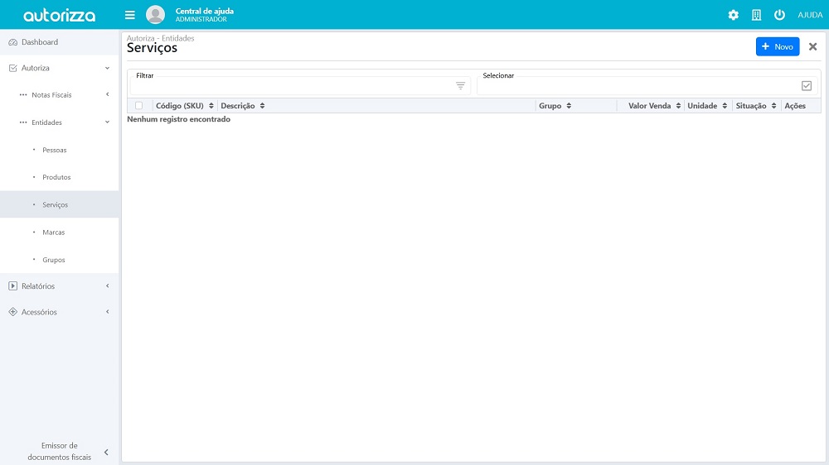Collapse the Entidades submenu
This screenshot has width=829, height=465.
click(107, 122)
